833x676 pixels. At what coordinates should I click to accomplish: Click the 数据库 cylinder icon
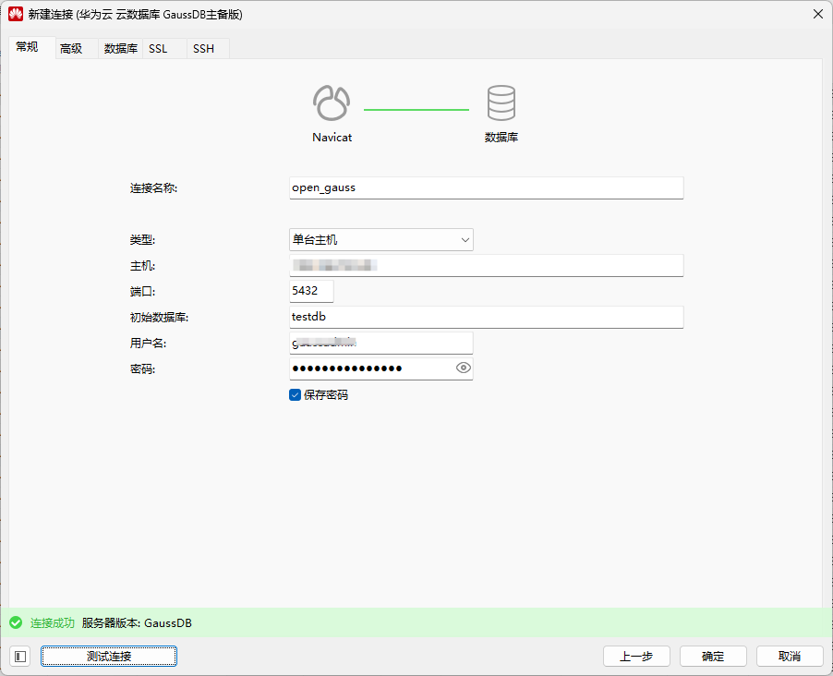pyautogui.click(x=501, y=103)
